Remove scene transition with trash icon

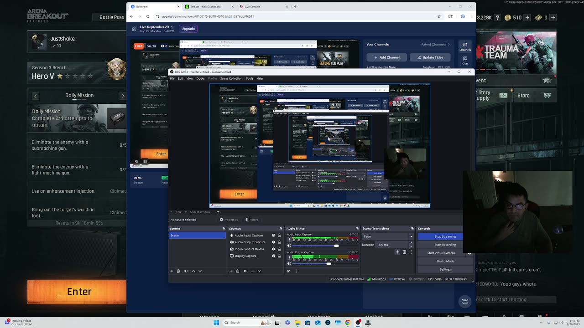404,252
